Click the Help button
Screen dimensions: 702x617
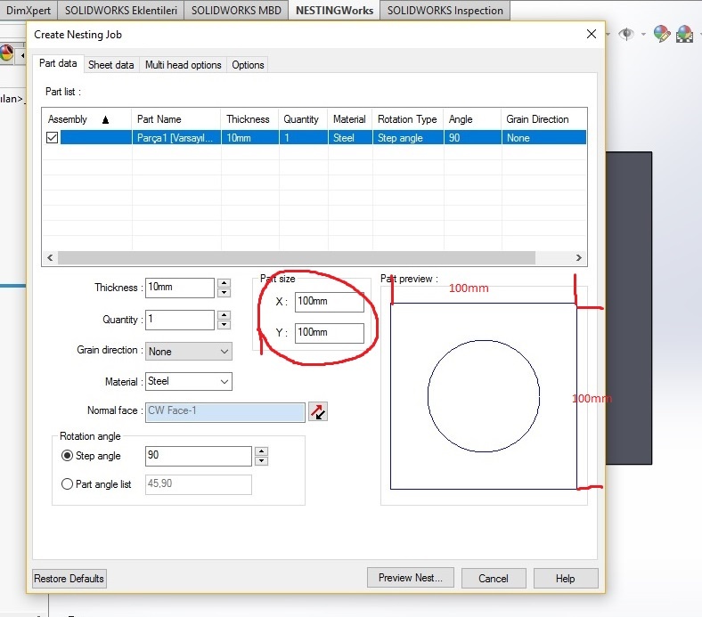click(566, 579)
